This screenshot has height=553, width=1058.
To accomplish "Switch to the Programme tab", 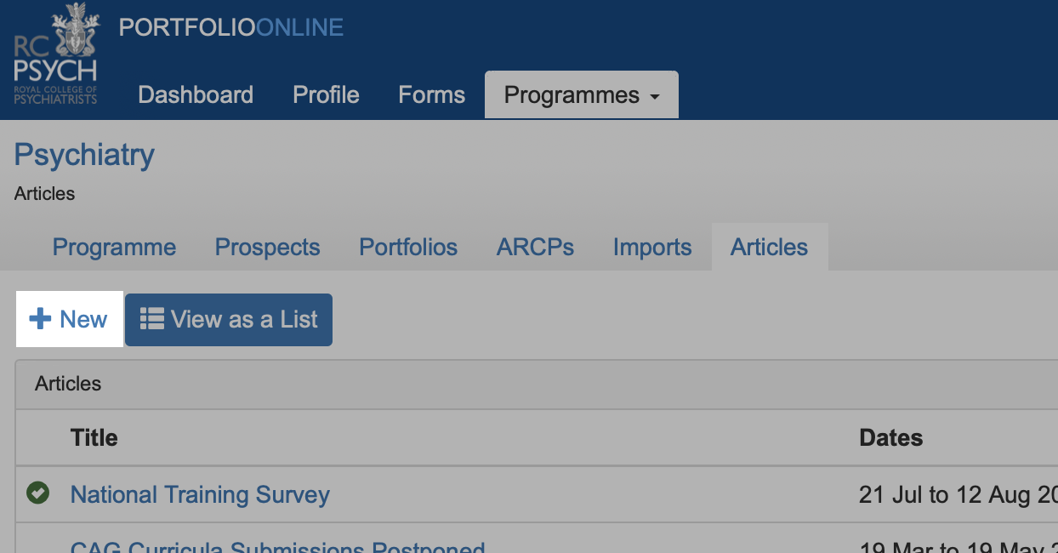I will 114,248.
